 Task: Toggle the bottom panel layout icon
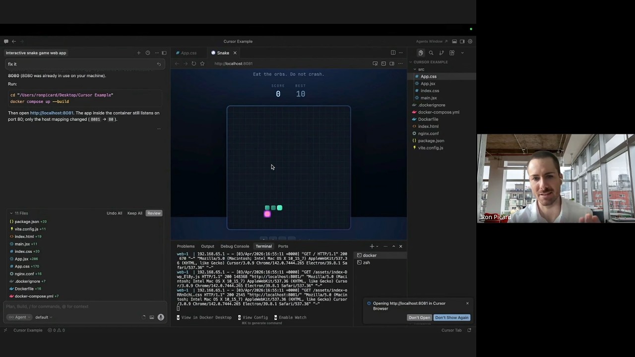pos(454,42)
